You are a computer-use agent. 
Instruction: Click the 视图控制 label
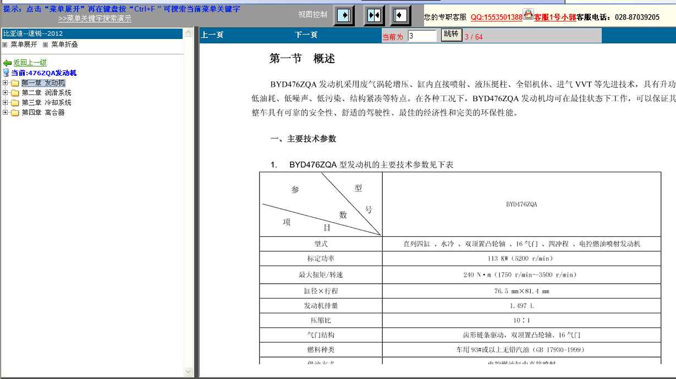(x=312, y=14)
